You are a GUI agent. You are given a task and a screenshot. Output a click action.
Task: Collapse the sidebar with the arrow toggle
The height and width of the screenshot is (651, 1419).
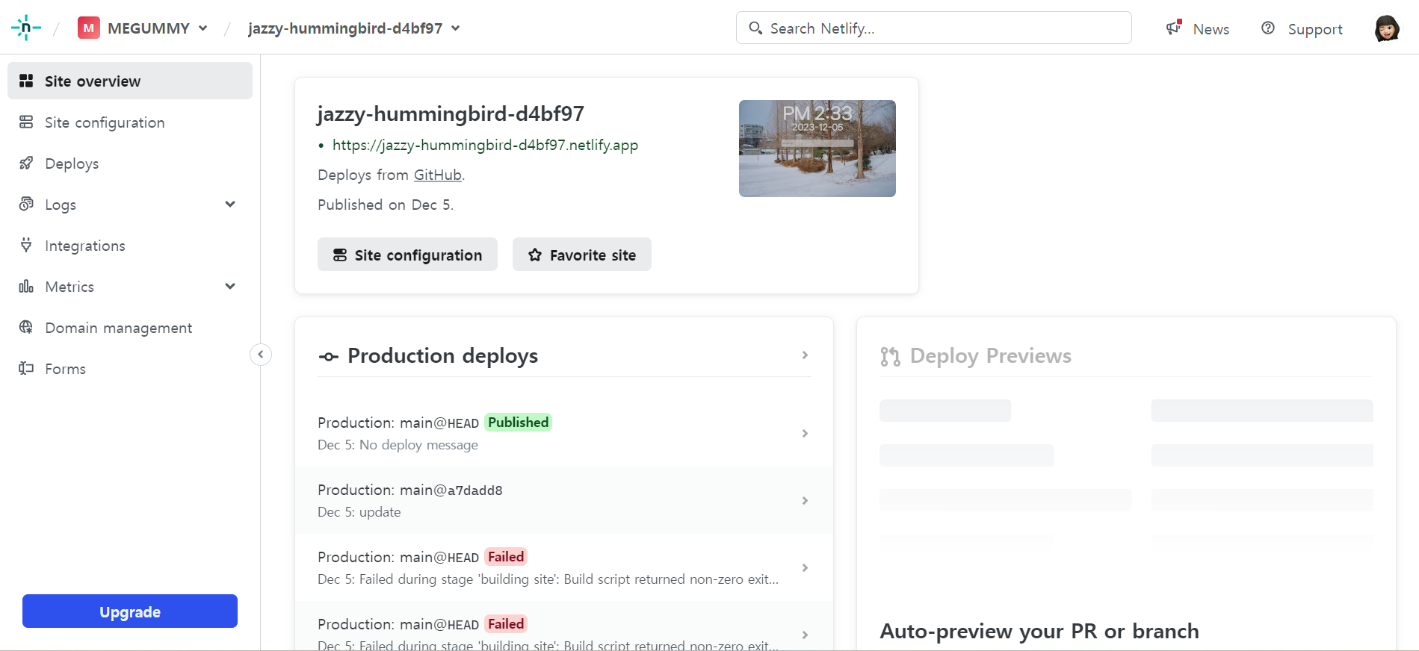pos(260,355)
